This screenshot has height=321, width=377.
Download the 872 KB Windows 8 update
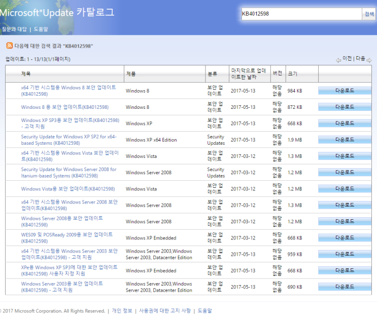[345, 107]
